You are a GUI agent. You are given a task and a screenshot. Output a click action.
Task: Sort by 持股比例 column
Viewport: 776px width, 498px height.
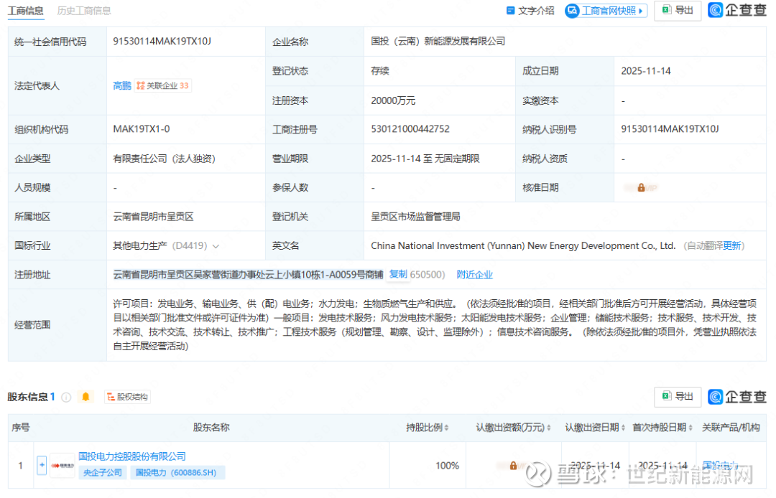[427, 428]
